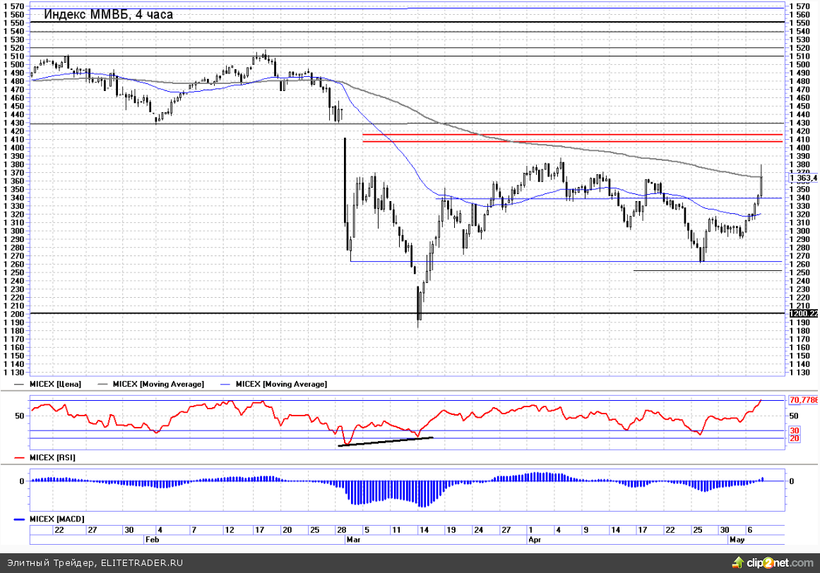Click the clip2net.com logo icon
This screenshot has height=573, width=820.
click(x=738, y=562)
